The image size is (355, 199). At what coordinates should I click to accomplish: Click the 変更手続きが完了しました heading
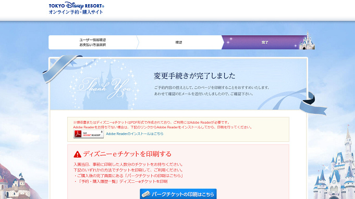point(194,76)
